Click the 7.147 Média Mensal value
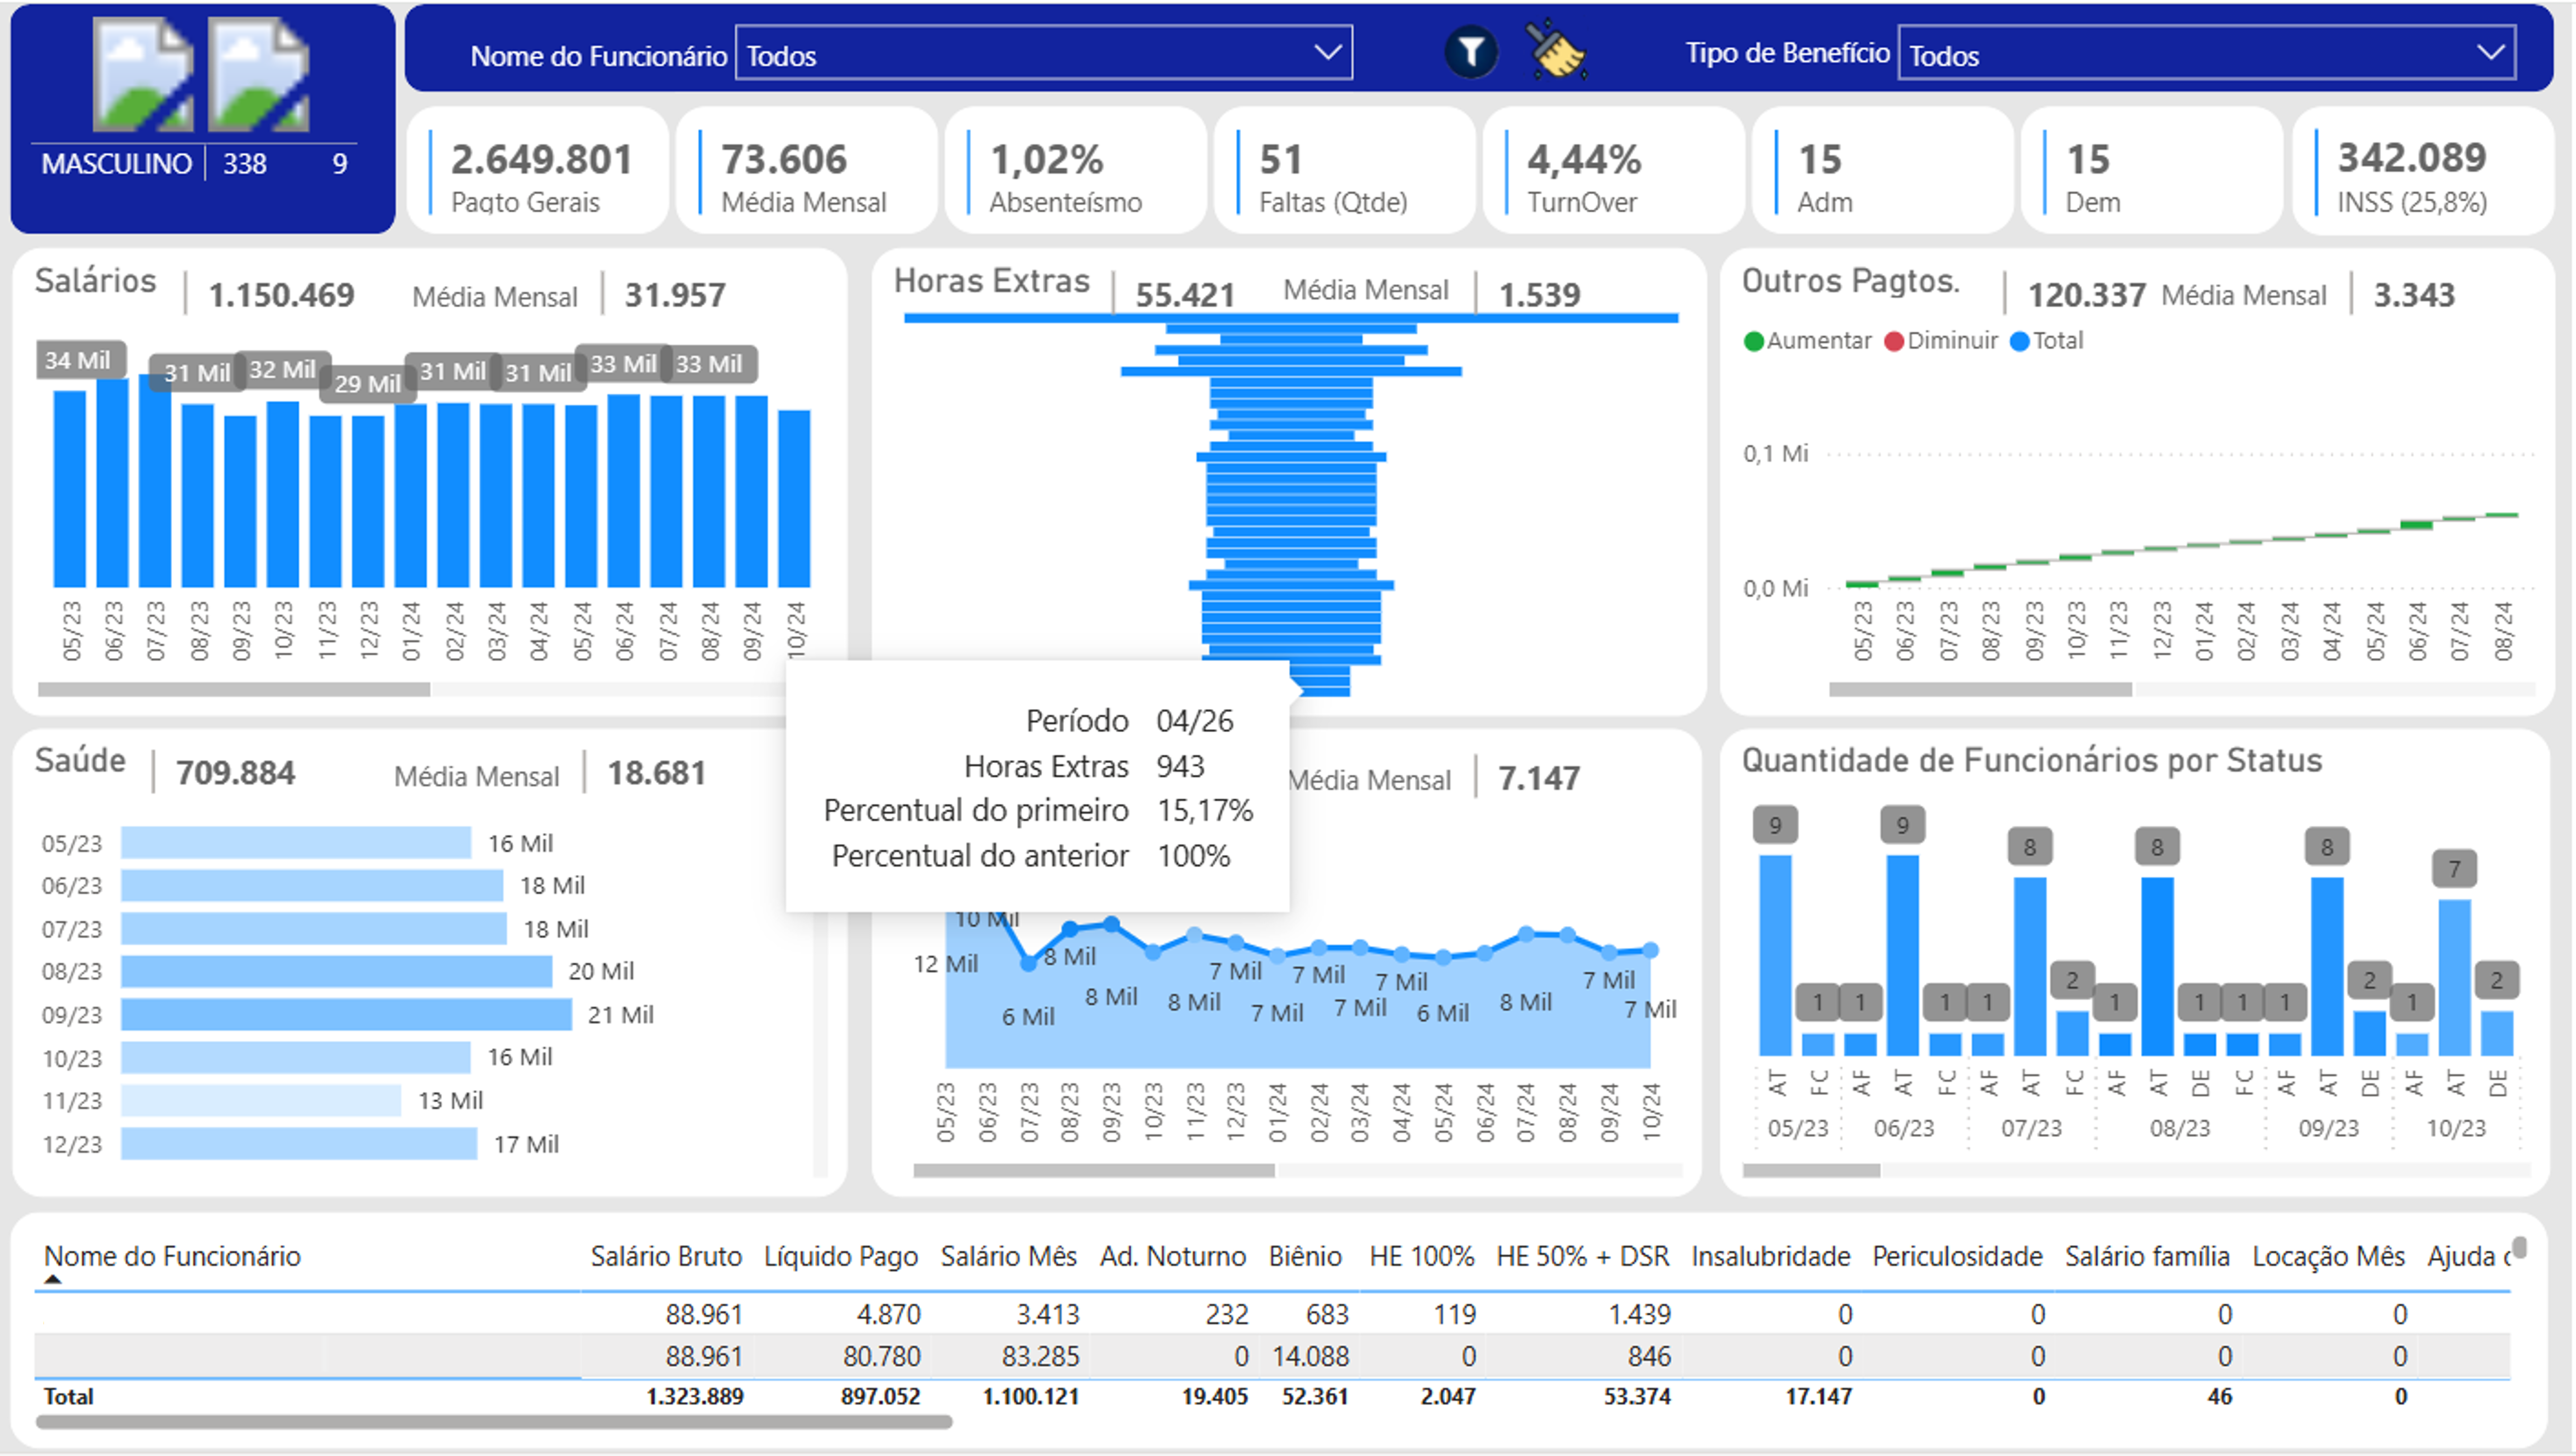2576x1456 pixels. pos(1539,778)
